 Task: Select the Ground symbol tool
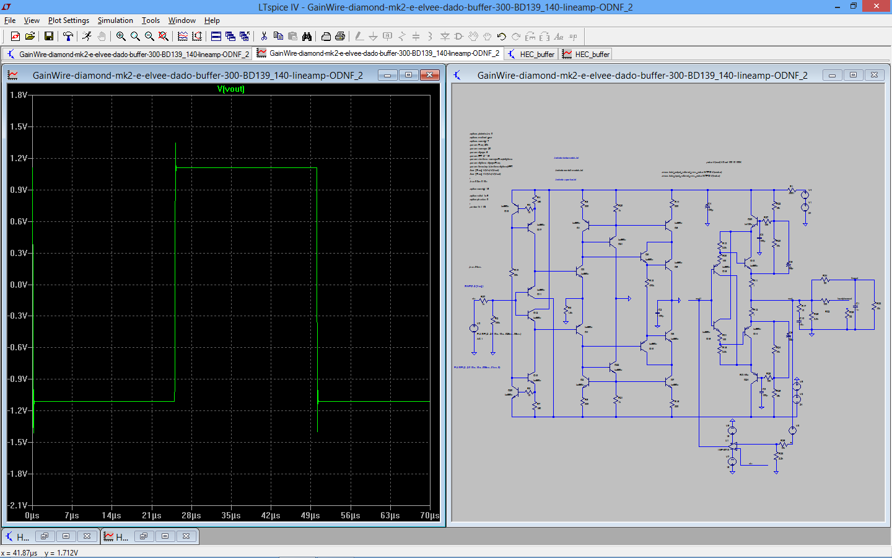(373, 37)
